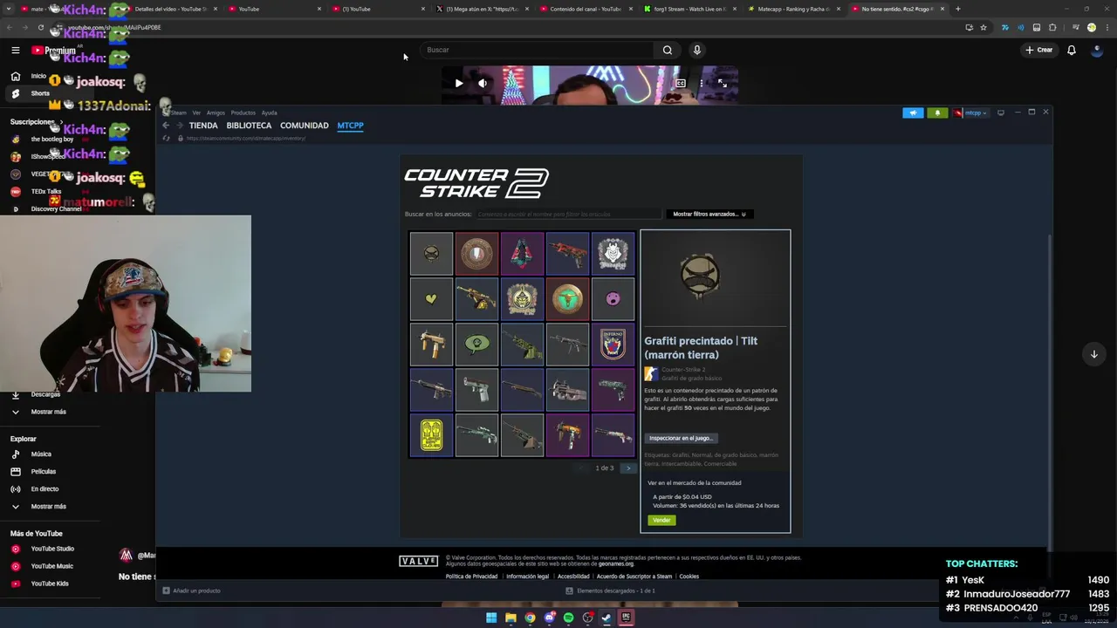
Task: Click Steam announcements megaphone button
Action: (913, 113)
